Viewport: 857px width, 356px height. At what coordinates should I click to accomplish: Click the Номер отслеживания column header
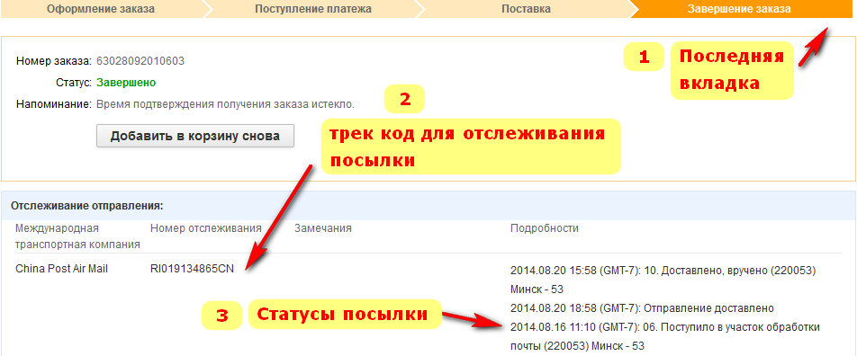(206, 228)
